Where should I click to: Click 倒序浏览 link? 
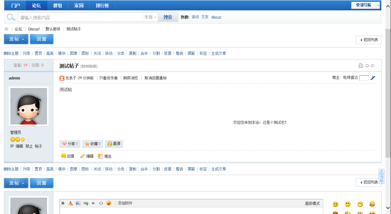click(x=131, y=78)
